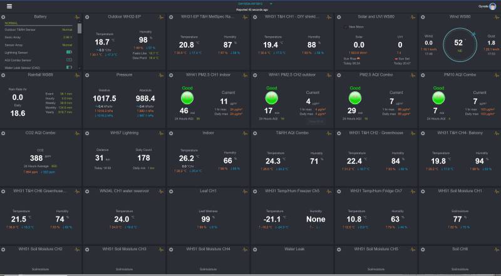Show graph for WH31 T&H CH2 Greenhouse card
The height and width of the screenshot is (276, 501).
point(413,133)
